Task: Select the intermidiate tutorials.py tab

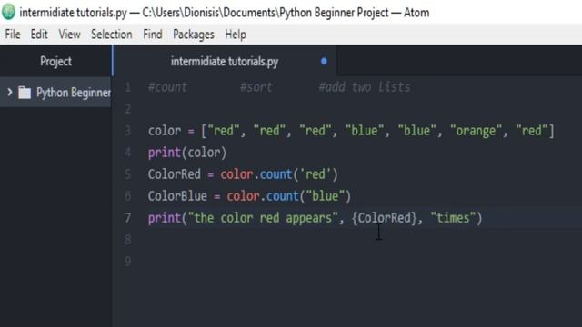Action: coord(225,61)
